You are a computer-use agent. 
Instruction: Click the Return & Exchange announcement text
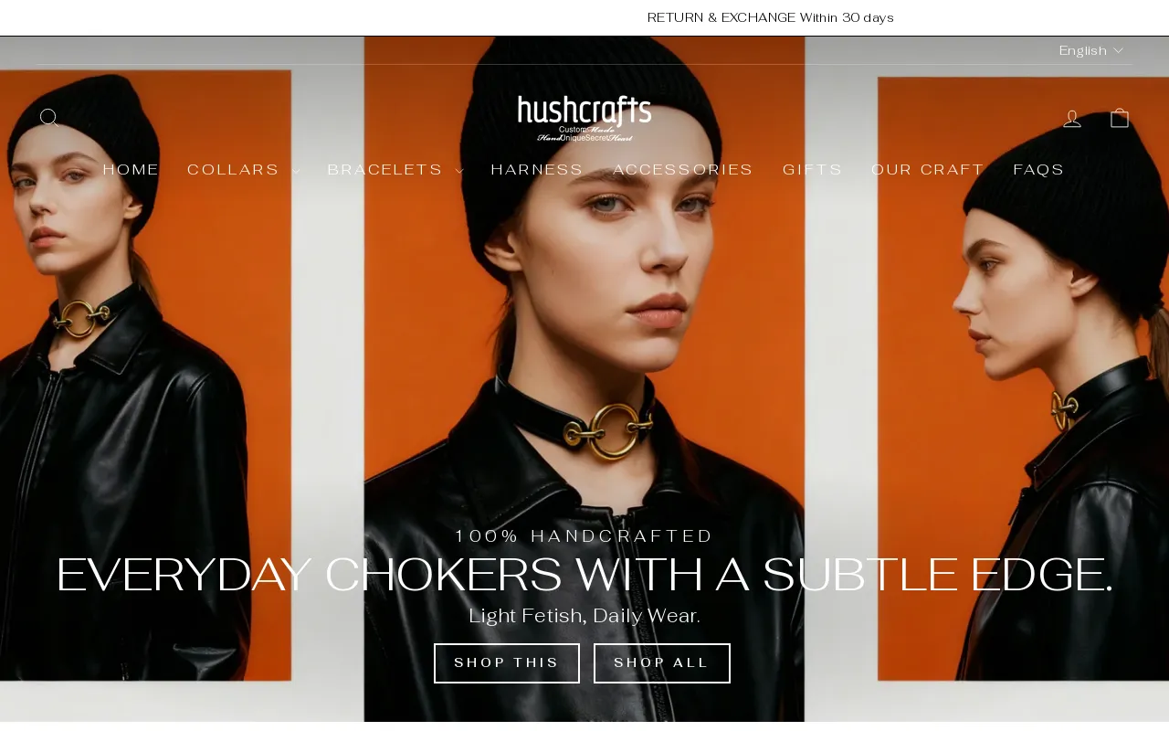771,18
